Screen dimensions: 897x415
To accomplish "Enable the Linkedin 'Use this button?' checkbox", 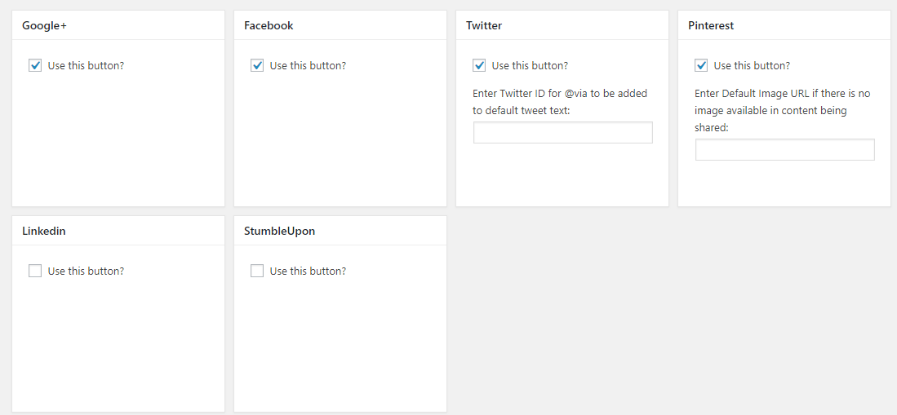I will pyautogui.click(x=35, y=271).
